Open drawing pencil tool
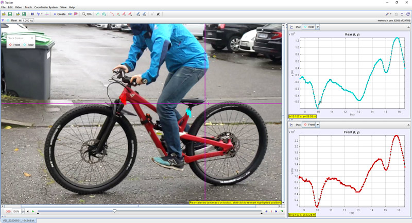Image resolution: width=412 pixels, height=223 pixels. coord(387,14)
